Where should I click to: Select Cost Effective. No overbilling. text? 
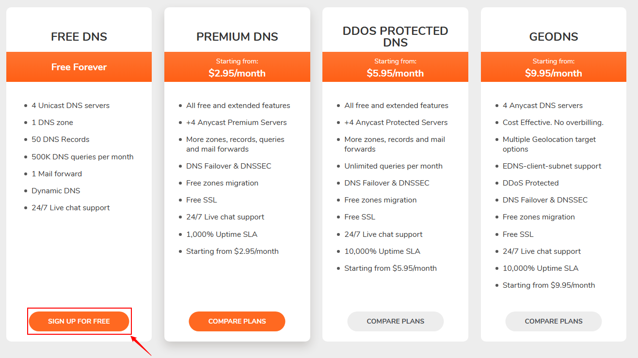point(553,123)
